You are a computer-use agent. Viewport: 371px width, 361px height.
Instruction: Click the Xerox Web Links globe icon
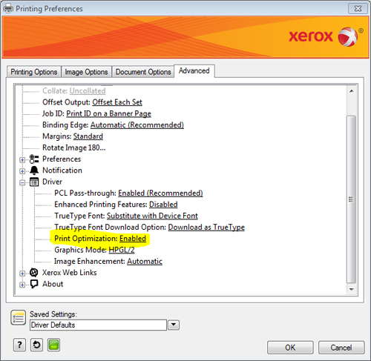coord(34,273)
